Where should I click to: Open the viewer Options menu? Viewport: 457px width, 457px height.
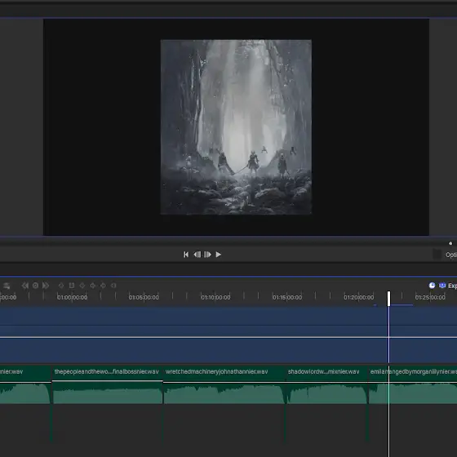pos(451,255)
